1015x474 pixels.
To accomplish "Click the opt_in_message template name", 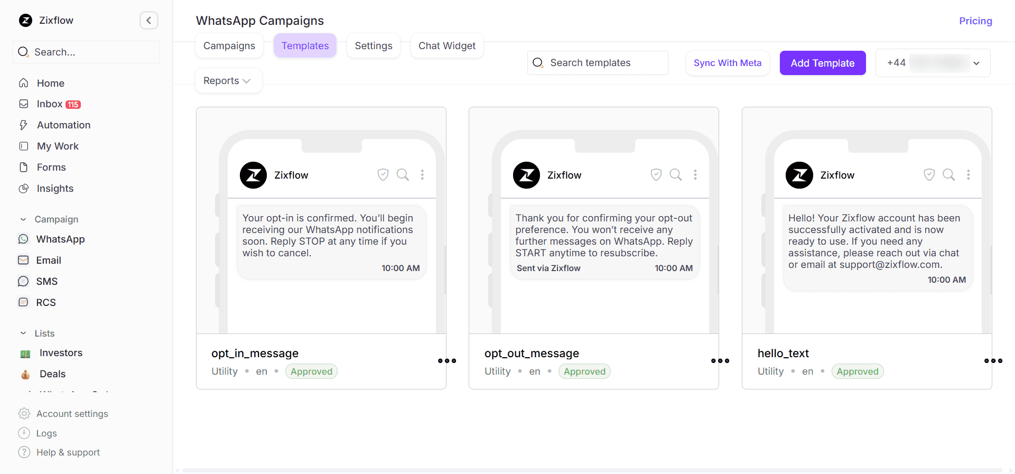I will coord(255,354).
